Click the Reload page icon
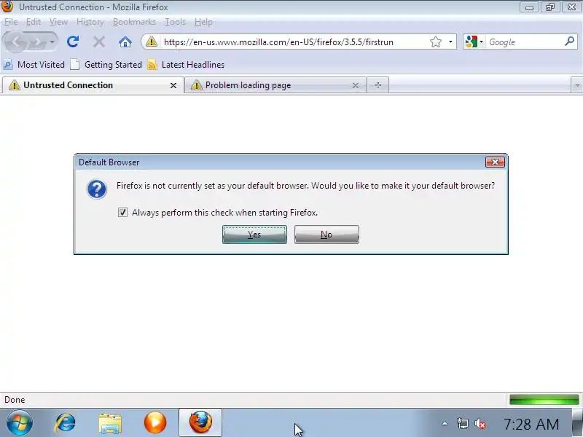 (x=73, y=42)
